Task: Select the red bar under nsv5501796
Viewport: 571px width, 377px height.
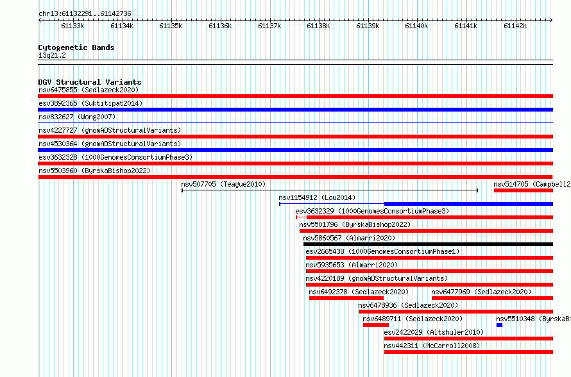Action: [x=426, y=231]
